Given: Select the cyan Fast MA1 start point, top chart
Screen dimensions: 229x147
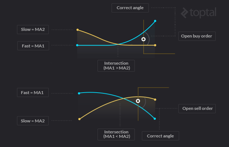Looking at the screenshot, I should pyautogui.click(x=77, y=45).
